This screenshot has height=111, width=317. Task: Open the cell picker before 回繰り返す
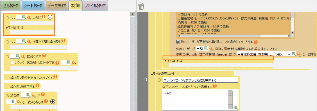18,56
